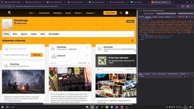Like the piaterka10 friendship post with star
The height and width of the screenshot is (109, 194).
52,63
